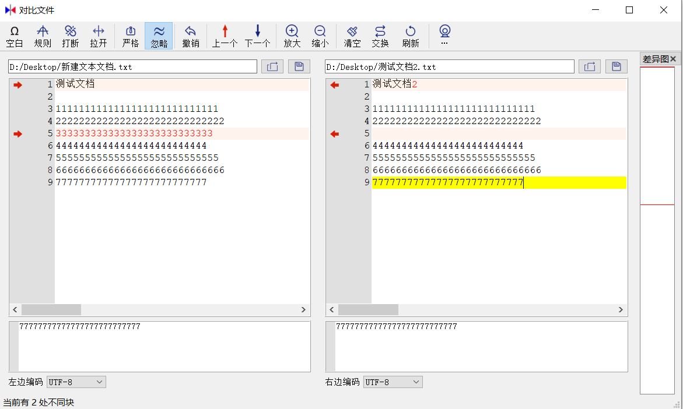Click red arrow on right line 5
Image resolution: width=683 pixels, height=409 pixels.
point(335,133)
